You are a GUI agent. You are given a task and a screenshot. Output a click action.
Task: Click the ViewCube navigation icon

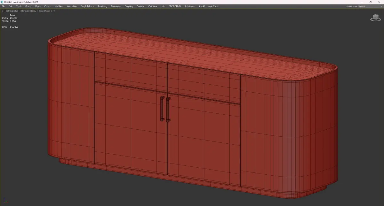click(375, 17)
